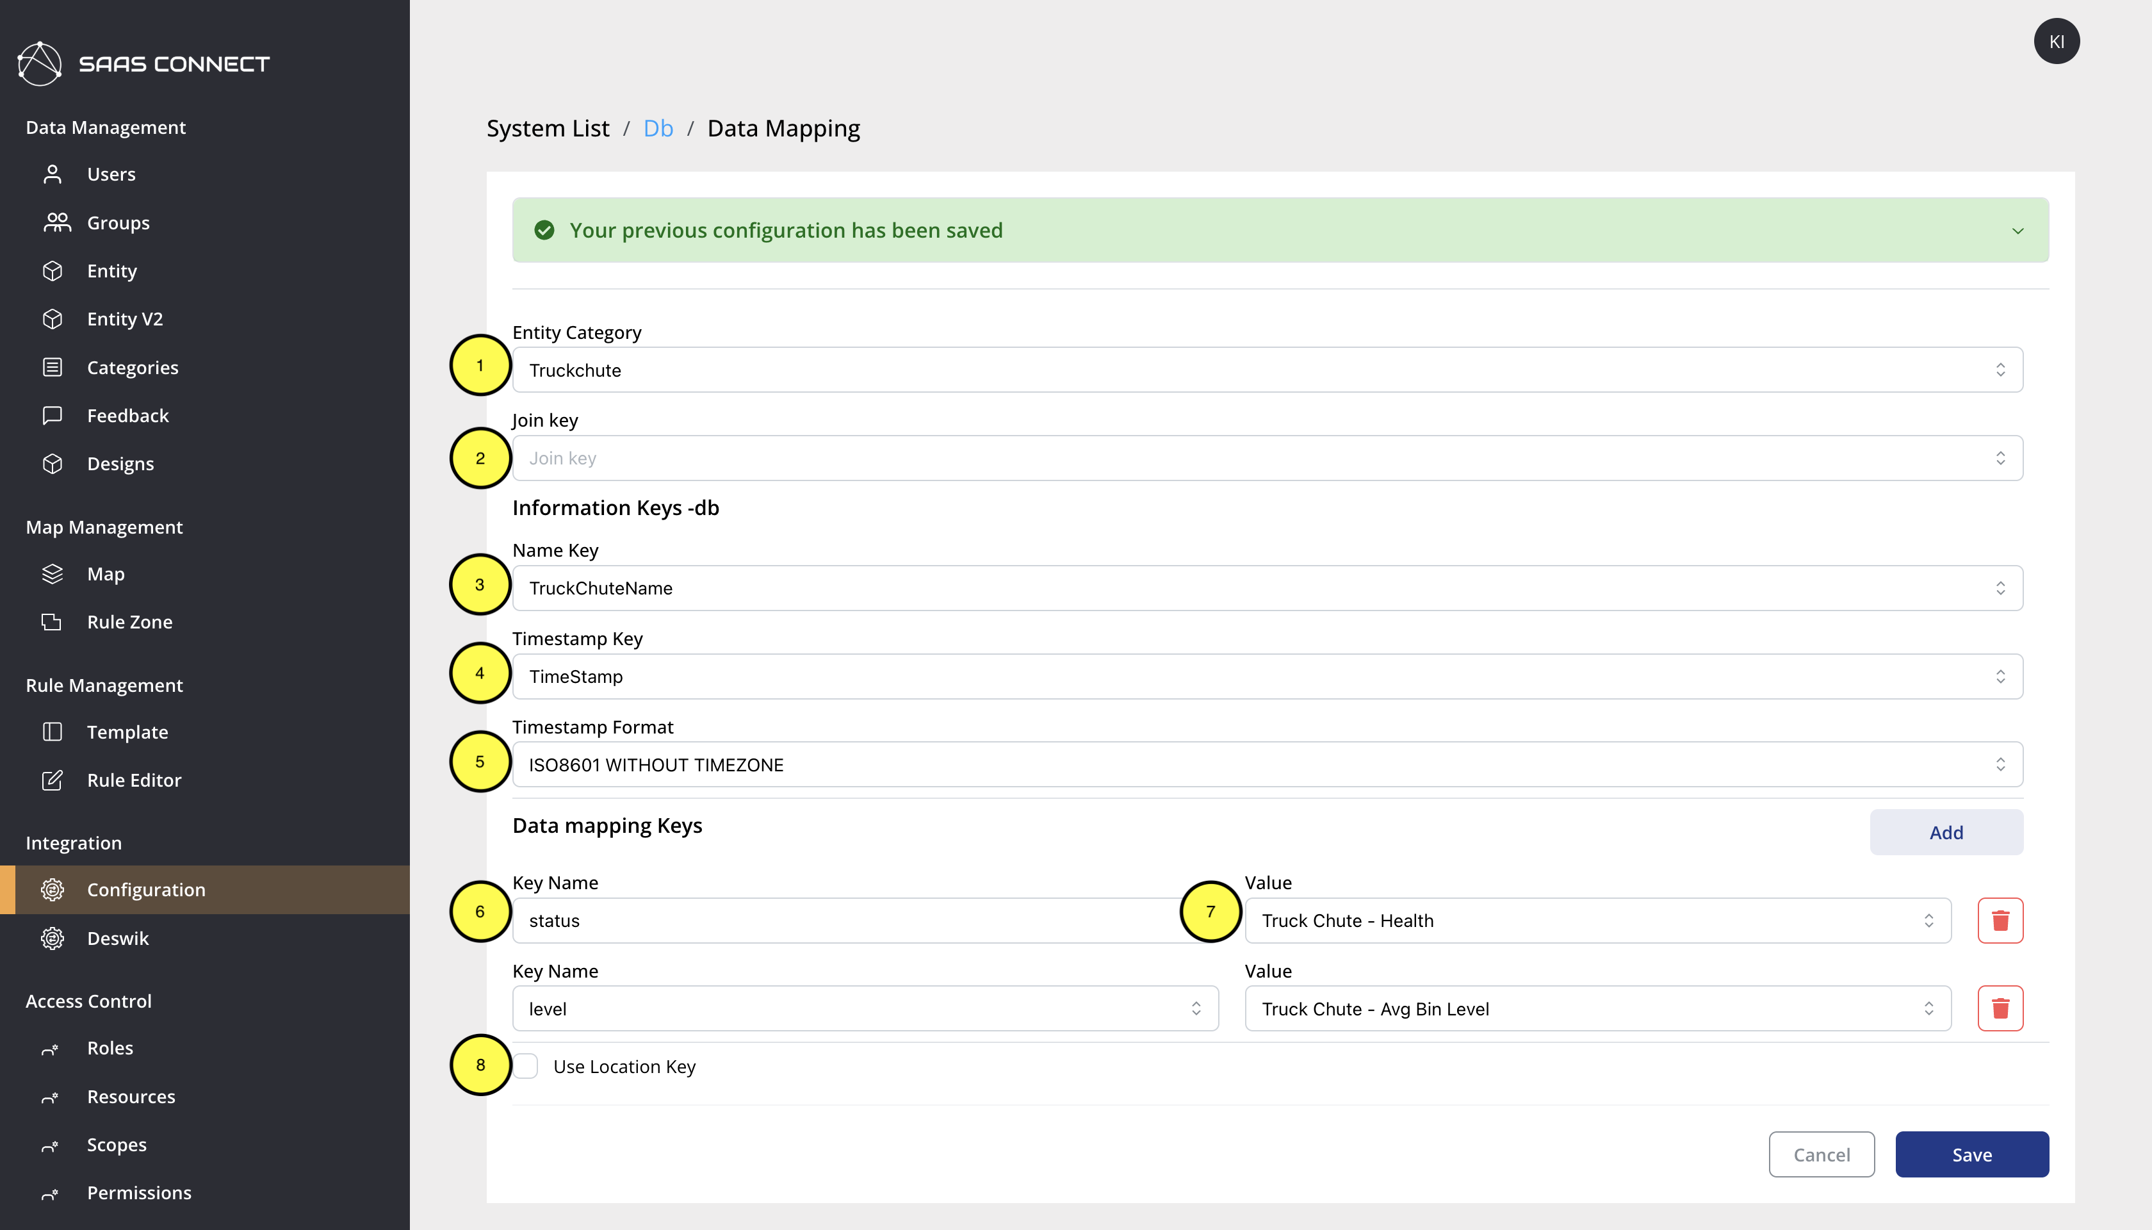The width and height of the screenshot is (2152, 1230).
Task: Click the KI user avatar circle
Action: point(2057,40)
